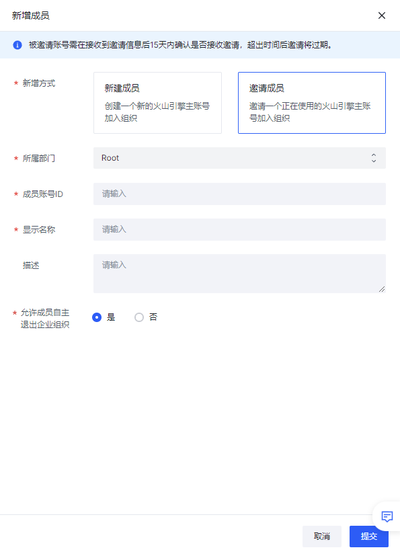The image size is (400, 556).
Task: Click the 邀请成员 card description text
Action: click(309, 112)
